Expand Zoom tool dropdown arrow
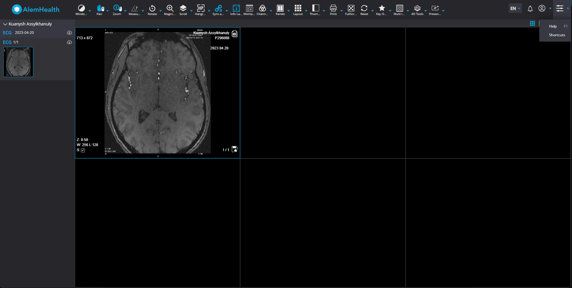 [125, 10]
